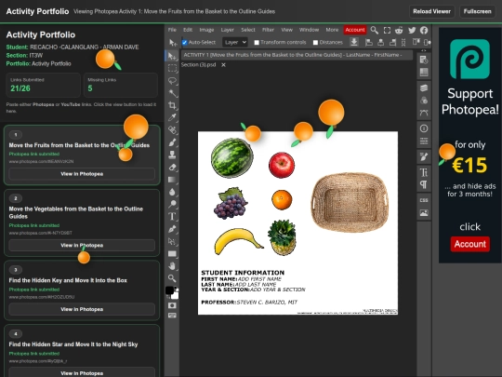Open the Layers panel icon
Image resolution: width=502 pixels, height=377 pixels.
point(424,88)
